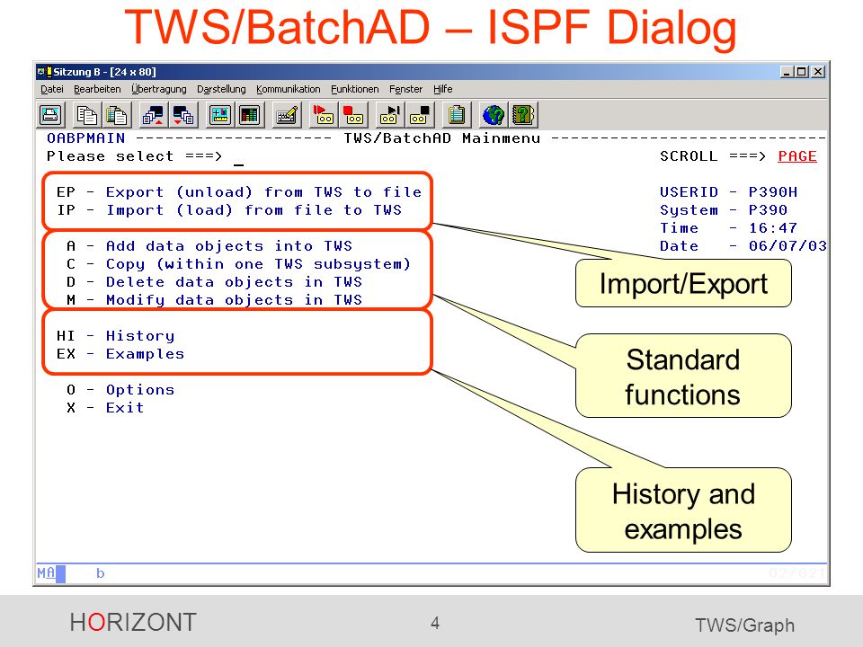Select 'Modify data objects in TWS'

point(234,300)
